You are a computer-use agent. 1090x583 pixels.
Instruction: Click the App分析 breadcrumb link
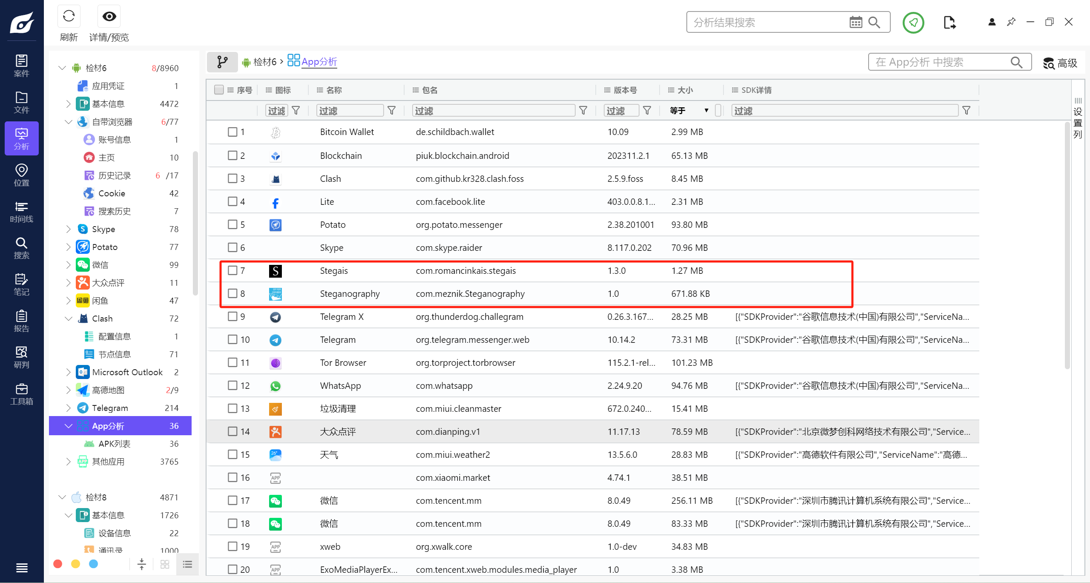pyautogui.click(x=319, y=62)
